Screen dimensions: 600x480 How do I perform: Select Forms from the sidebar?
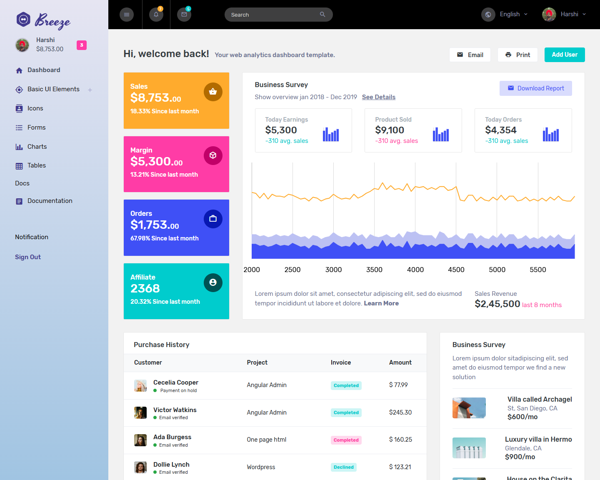tap(36, 127)
